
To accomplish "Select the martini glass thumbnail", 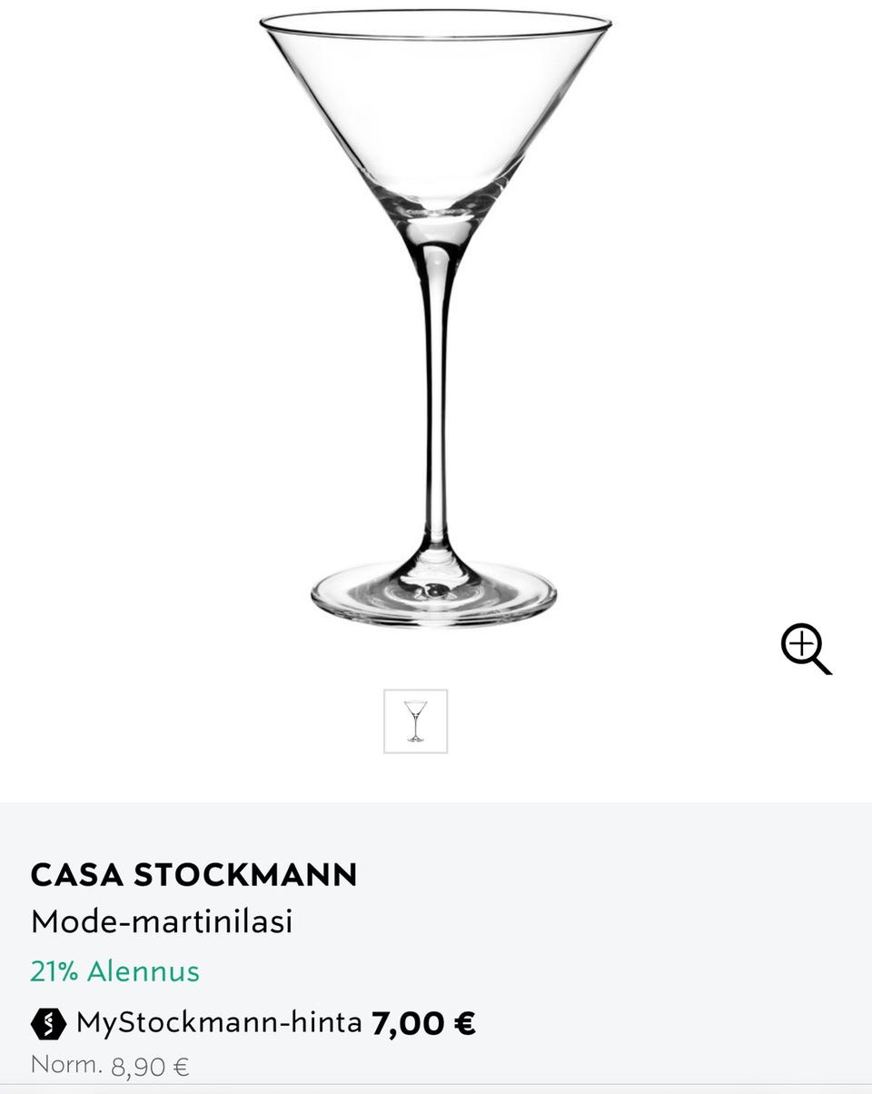I will coord(415,721).
